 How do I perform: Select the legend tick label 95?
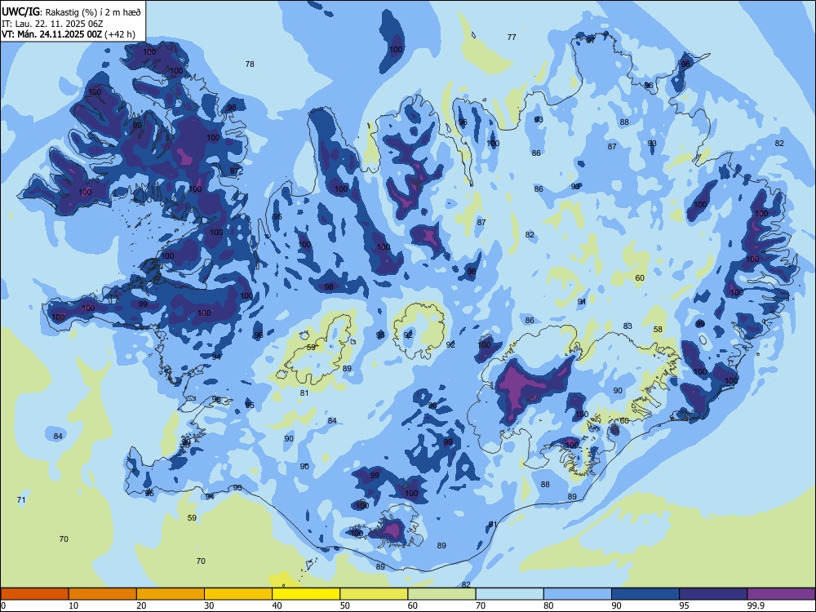click(x=685, y=605)
